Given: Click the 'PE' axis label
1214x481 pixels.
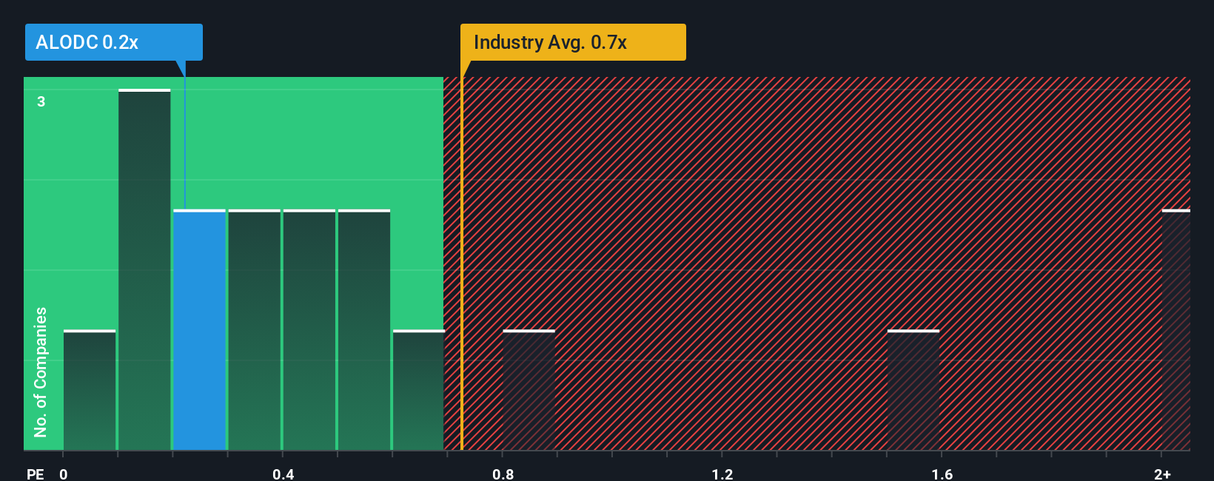Looking at the screenshot, I should [x=36, y=474].
